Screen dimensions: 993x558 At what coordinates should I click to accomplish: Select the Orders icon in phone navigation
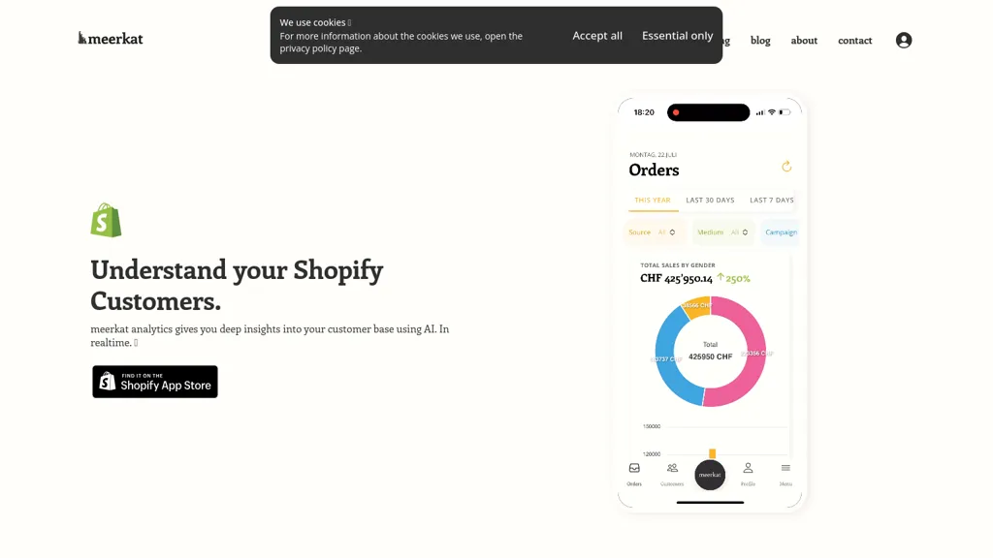click(x=634, y=473)
